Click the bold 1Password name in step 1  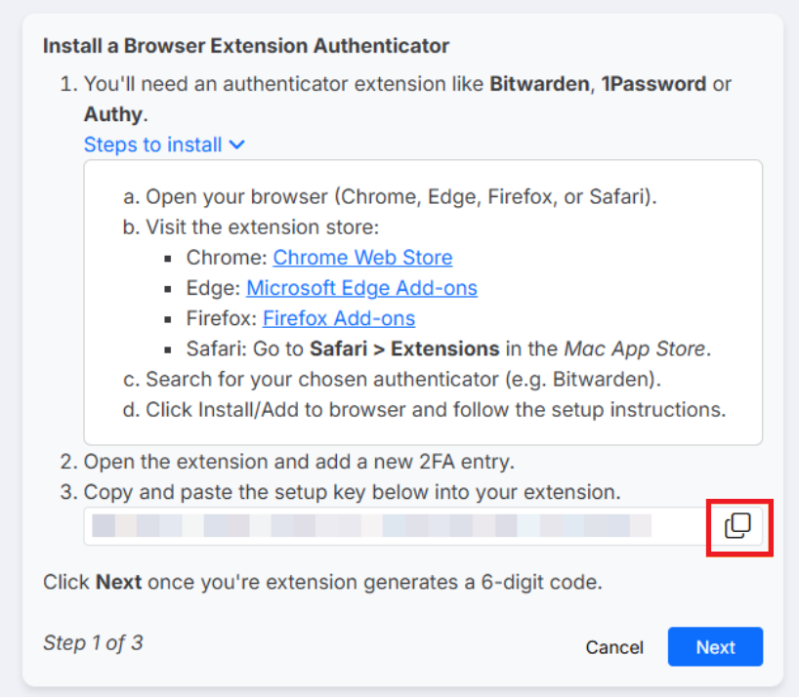(653, 84)
